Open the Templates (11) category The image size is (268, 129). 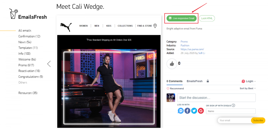click(x=28, y=48)
